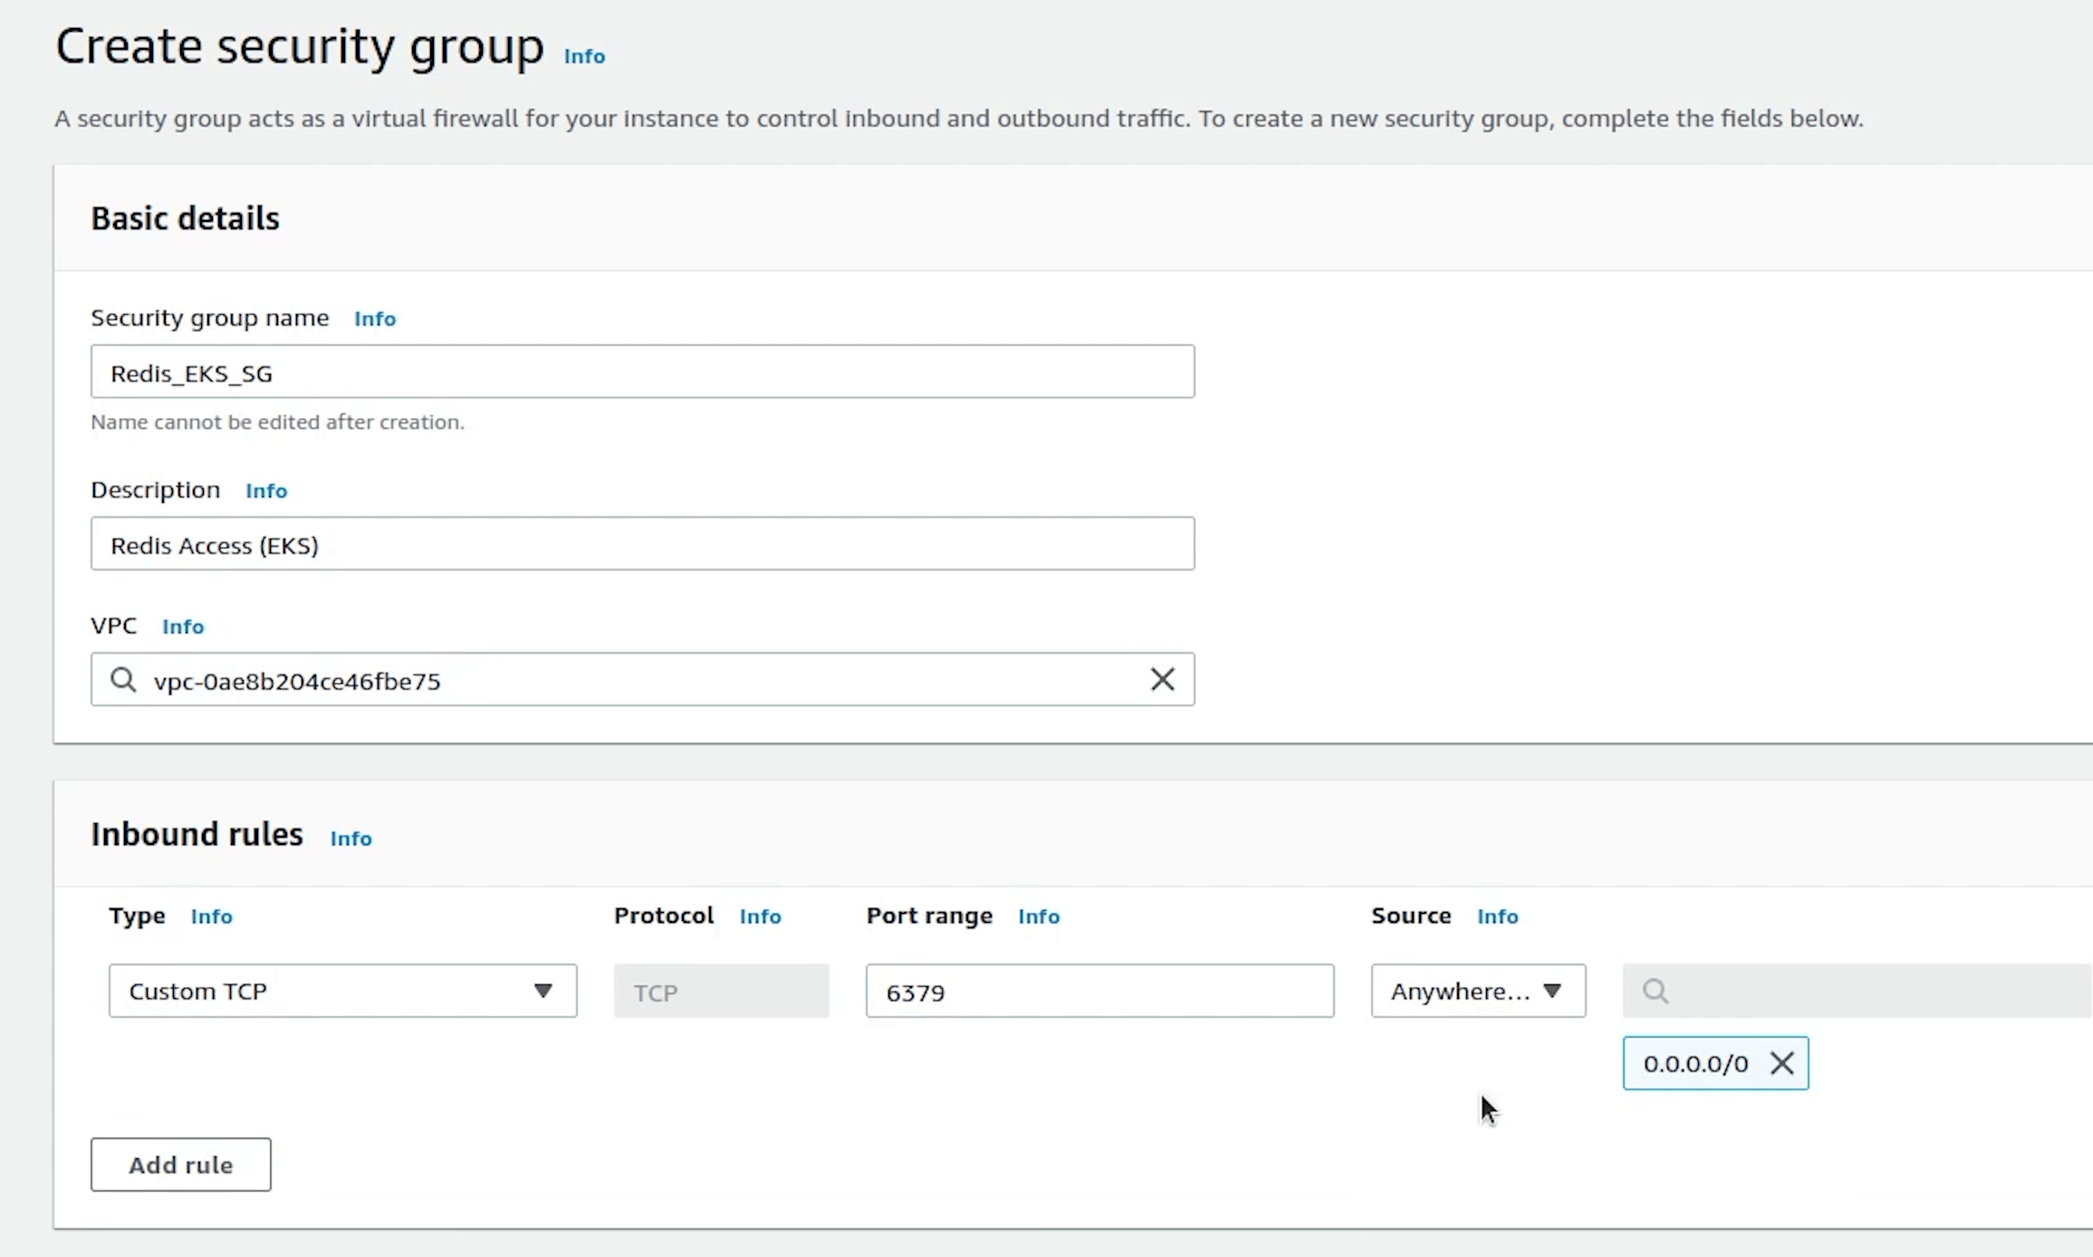The height and width of the screenshot is (1257, 2093).
Task: Click the Add rule button
Action: (x=181, y=1165)
